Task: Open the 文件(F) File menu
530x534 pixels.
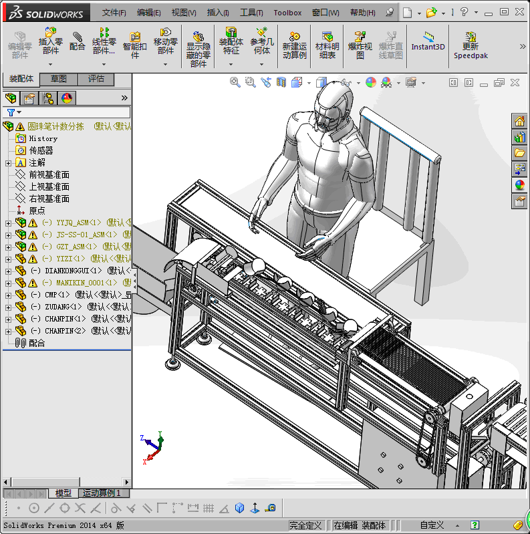Action: point(114,13)
